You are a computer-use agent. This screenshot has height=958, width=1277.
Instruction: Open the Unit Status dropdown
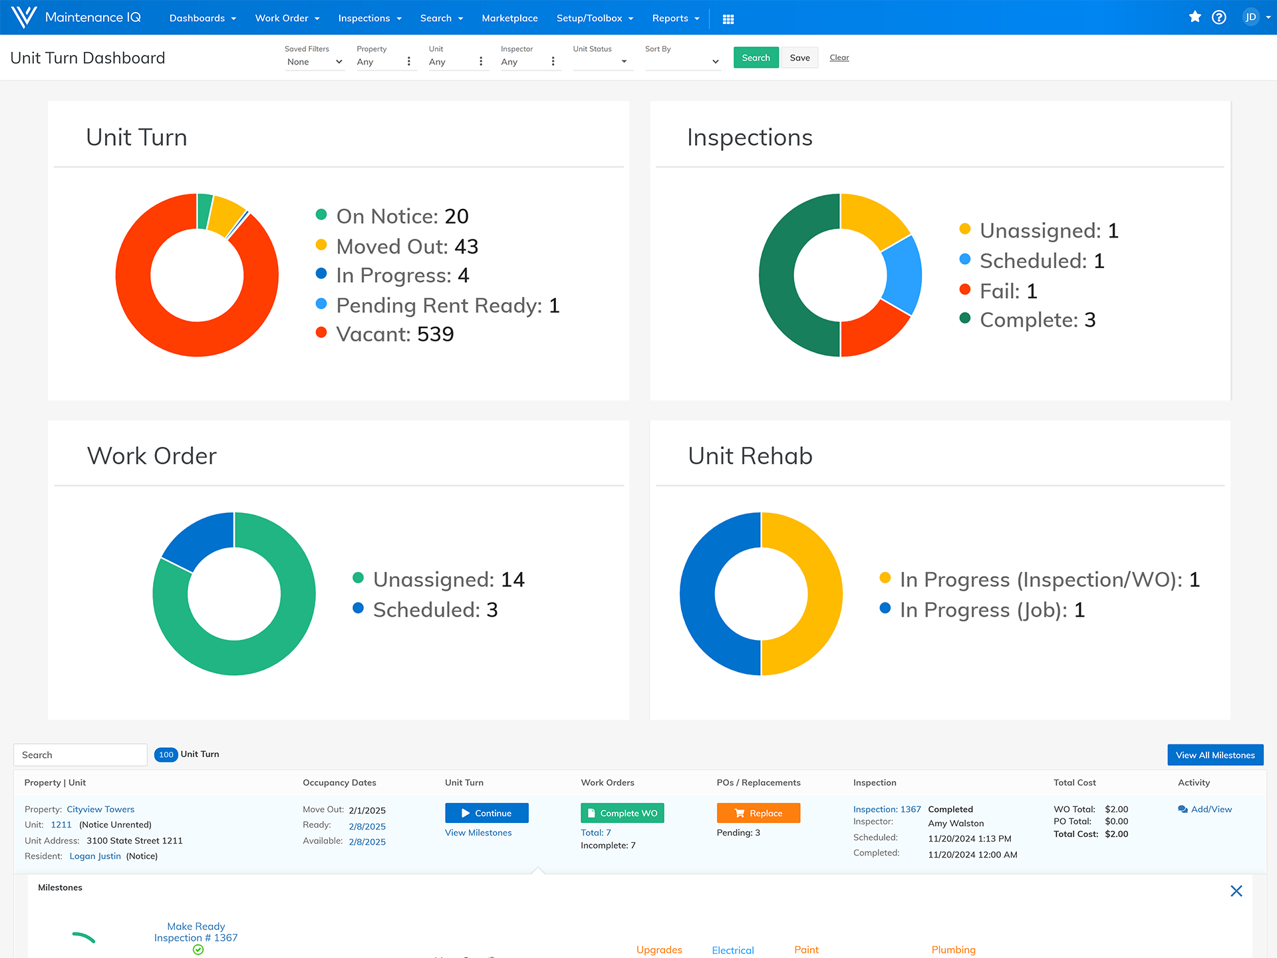coord(602,62)
